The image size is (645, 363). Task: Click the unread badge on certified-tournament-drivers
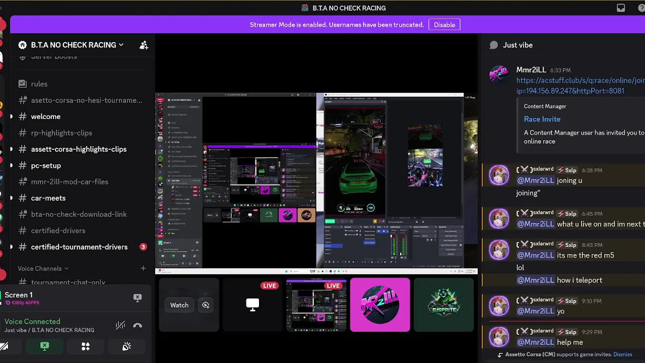point(143,247)
